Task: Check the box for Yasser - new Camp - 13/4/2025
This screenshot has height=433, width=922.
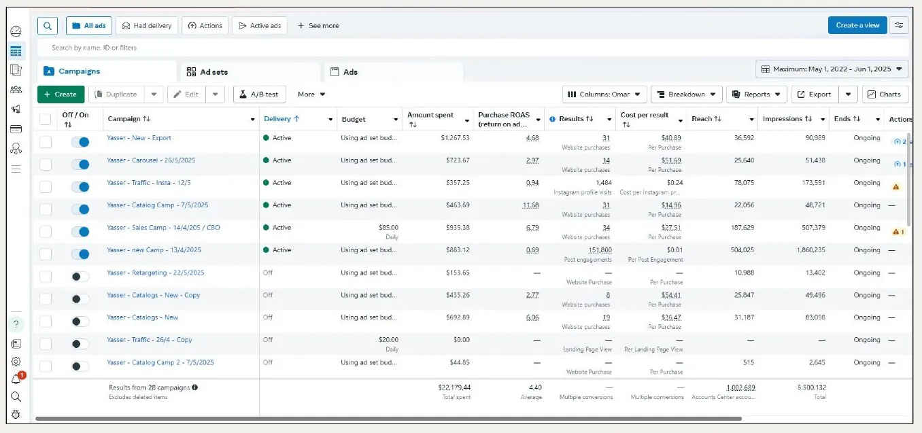Action: click(x=45, y=254)
